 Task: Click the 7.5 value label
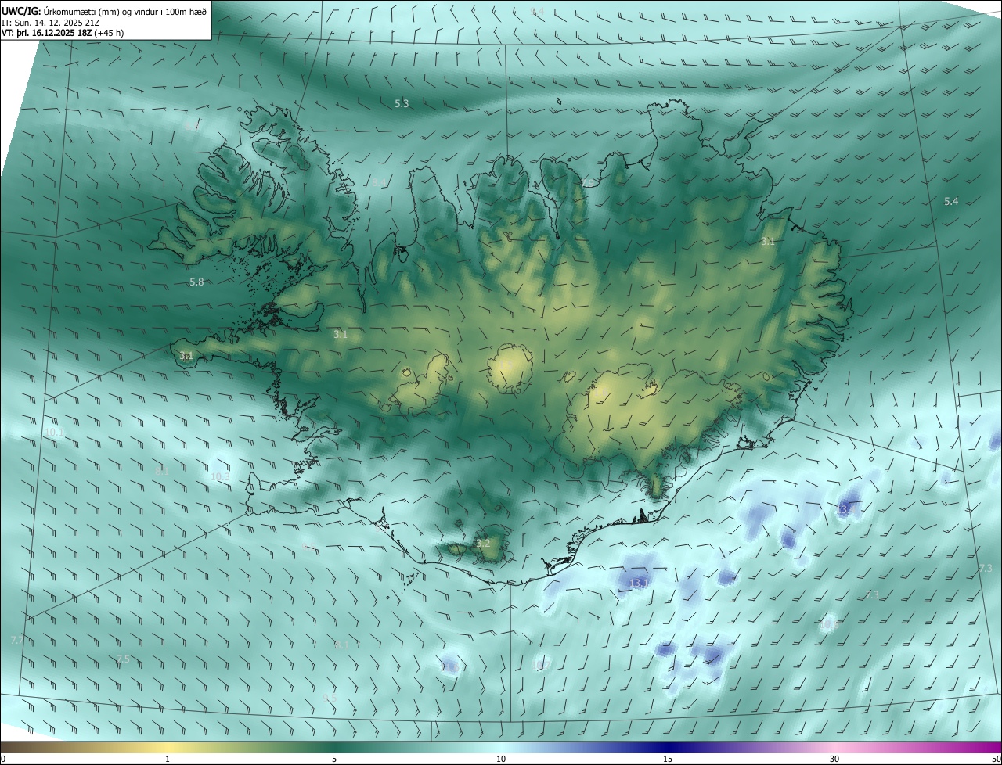123,659
